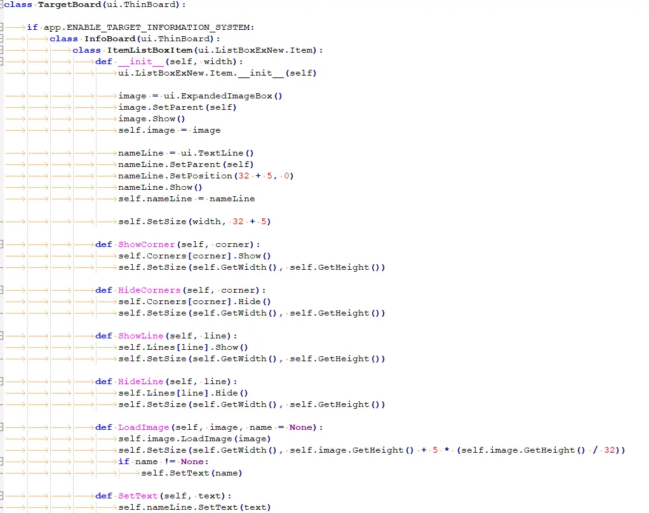Collapse the ShowCorner method fold marker
Screen dimensions: 649x513
[2, 244]
